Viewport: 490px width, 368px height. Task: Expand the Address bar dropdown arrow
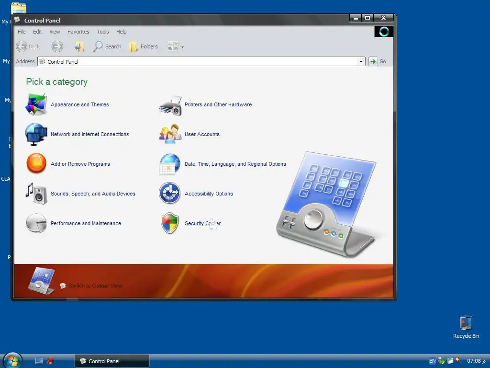pyautogui.click(x=361, y=62)
